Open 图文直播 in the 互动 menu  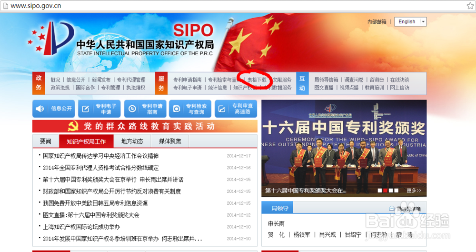click(324, 88)
